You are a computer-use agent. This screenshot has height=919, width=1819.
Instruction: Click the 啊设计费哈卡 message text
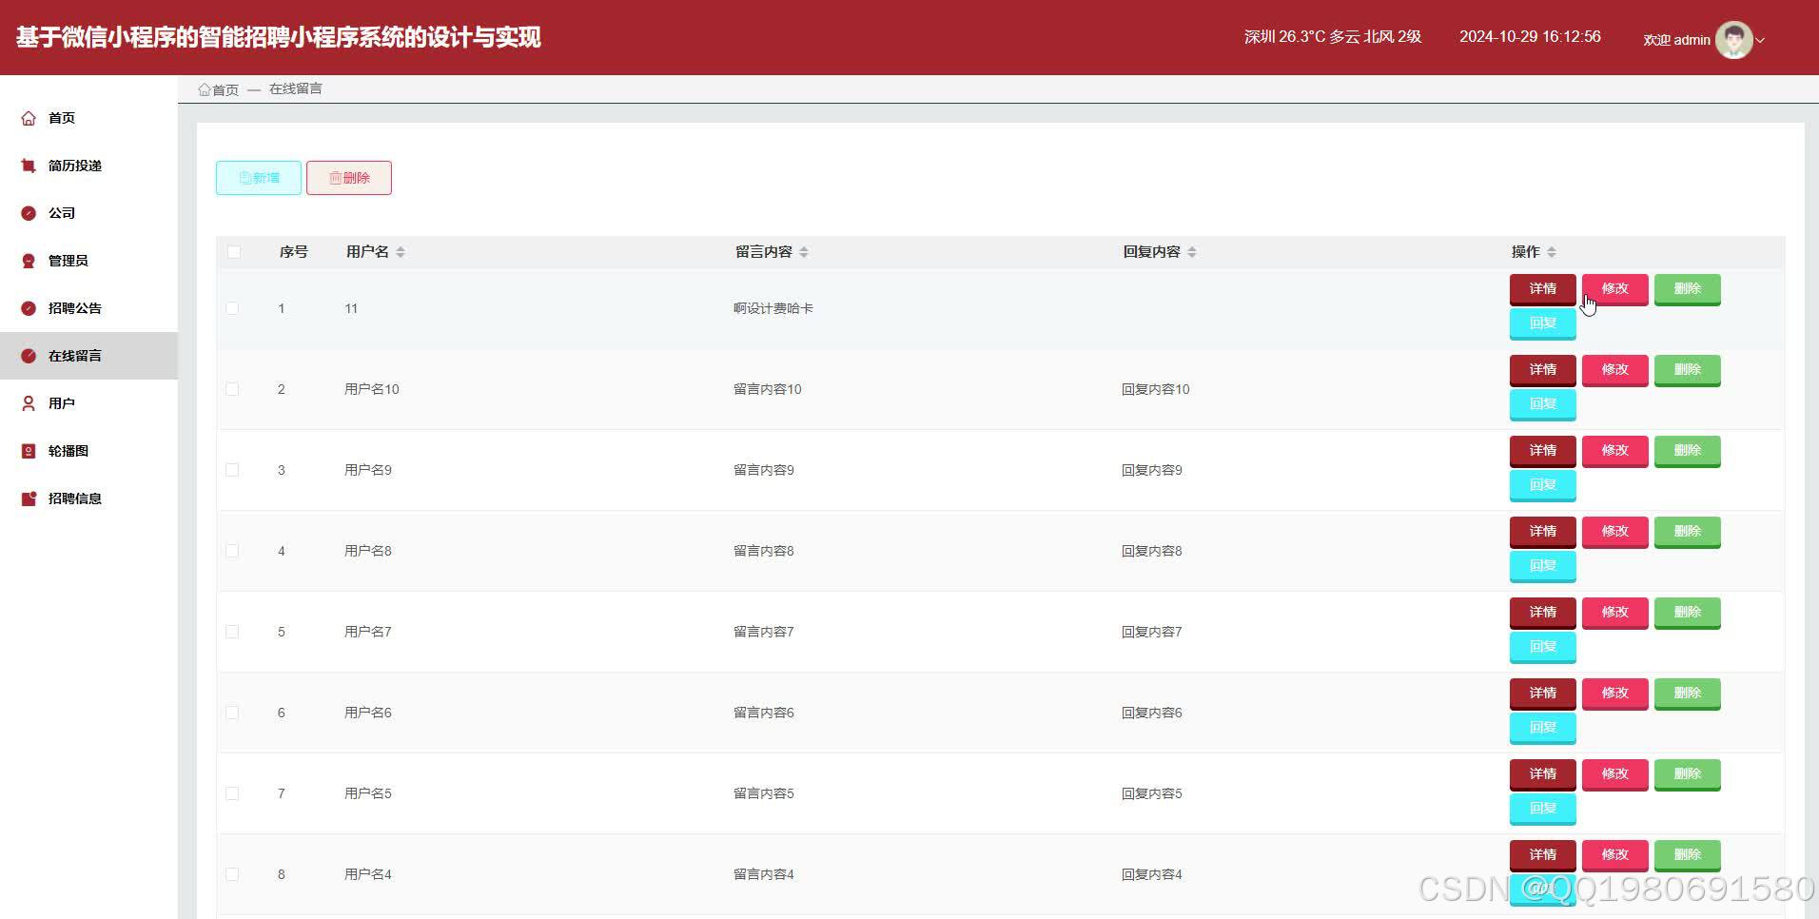coord(773,308)
